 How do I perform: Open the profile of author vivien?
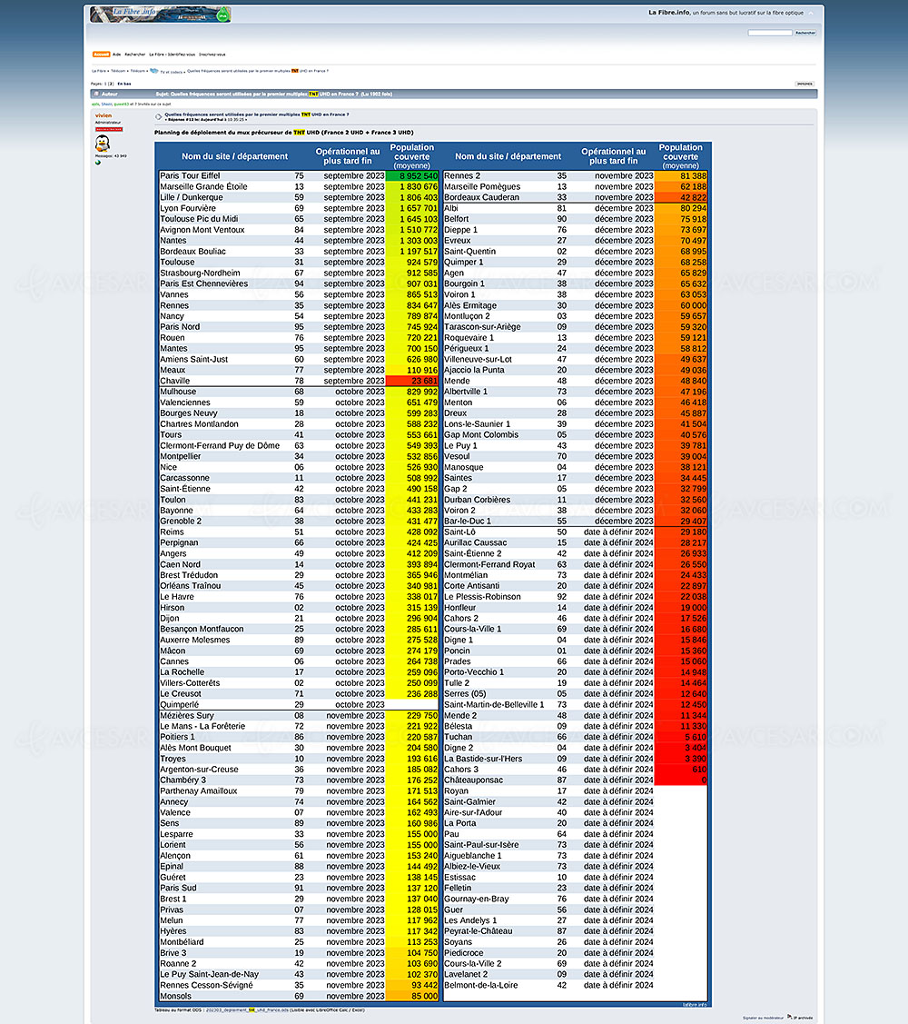[104, 114]
